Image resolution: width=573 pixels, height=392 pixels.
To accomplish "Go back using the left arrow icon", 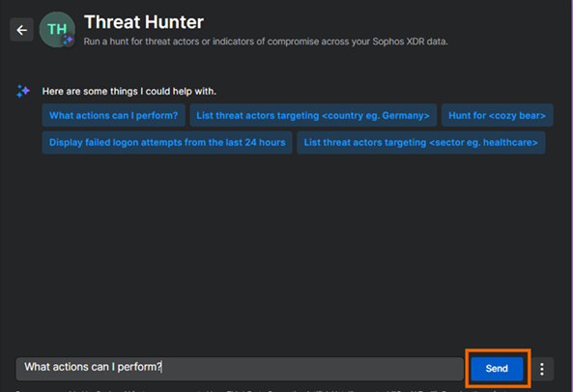I will tap(21, 30).
